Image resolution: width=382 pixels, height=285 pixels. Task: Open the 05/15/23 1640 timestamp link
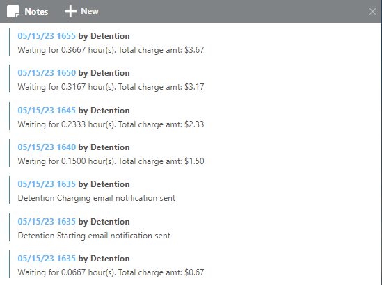(47, 147)
